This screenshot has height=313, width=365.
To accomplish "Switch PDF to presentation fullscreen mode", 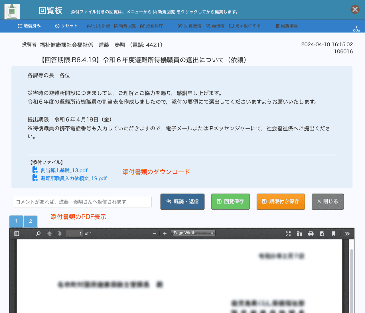I will pos(288,234).
